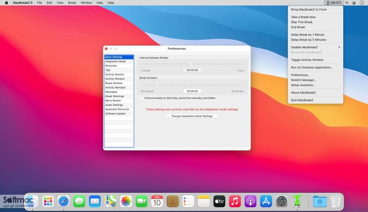Open Calendar showing FEB 10
The width and height of the screenshot is (368, 212).
(x=157, y=201)
